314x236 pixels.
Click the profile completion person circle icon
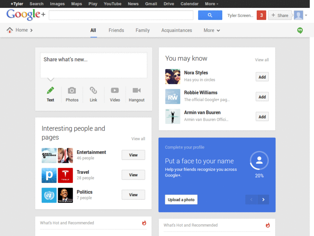259,160
